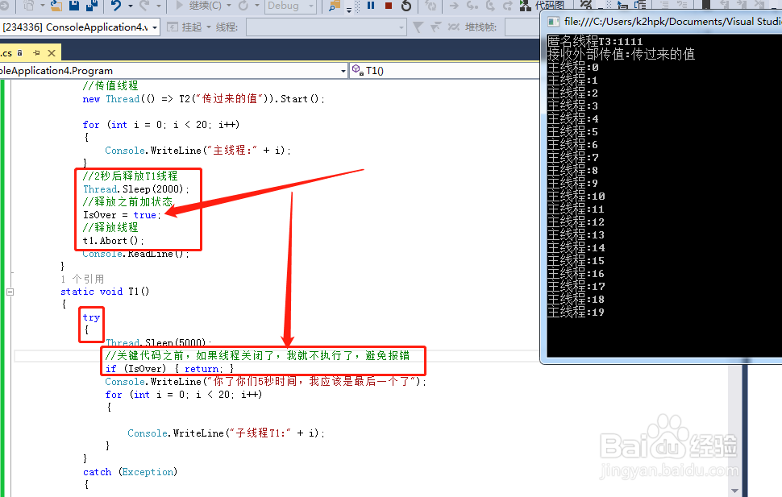The width and height of the screenshot is (782, 497).
Task: Click the Save All icon
Action: [x=92, y=5]
